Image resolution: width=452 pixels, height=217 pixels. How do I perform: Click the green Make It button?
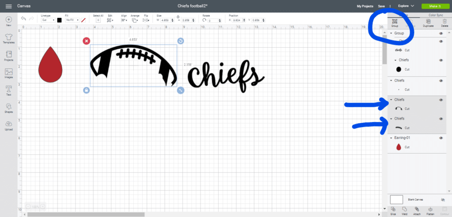(x=435, y=6)
